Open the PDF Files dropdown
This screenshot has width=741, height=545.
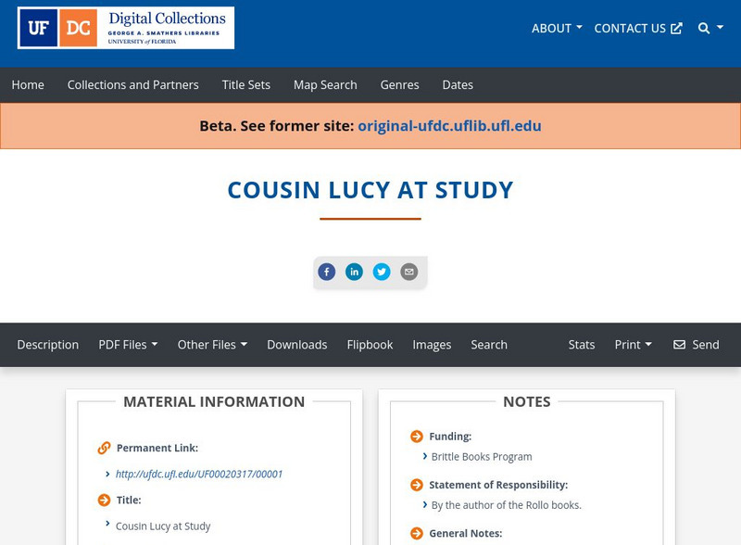[128, 345]
